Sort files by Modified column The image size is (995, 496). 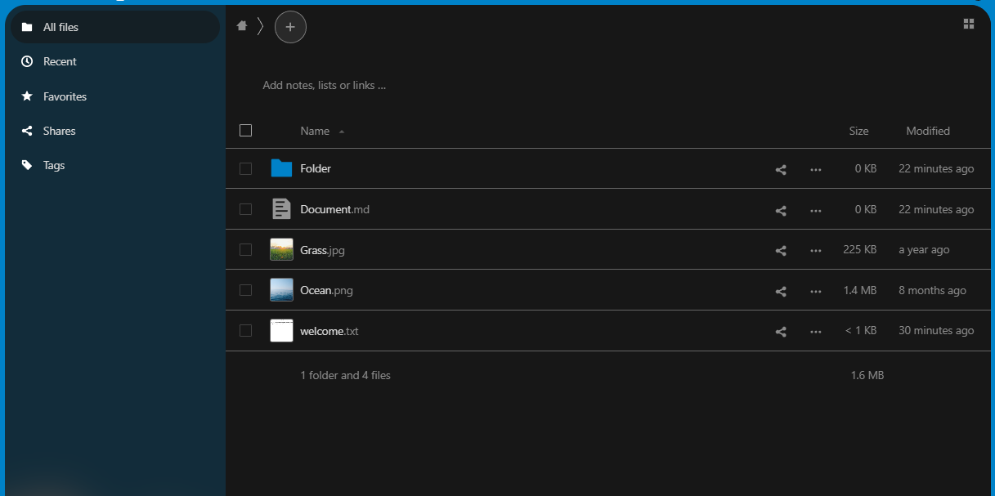coord(928,131)
